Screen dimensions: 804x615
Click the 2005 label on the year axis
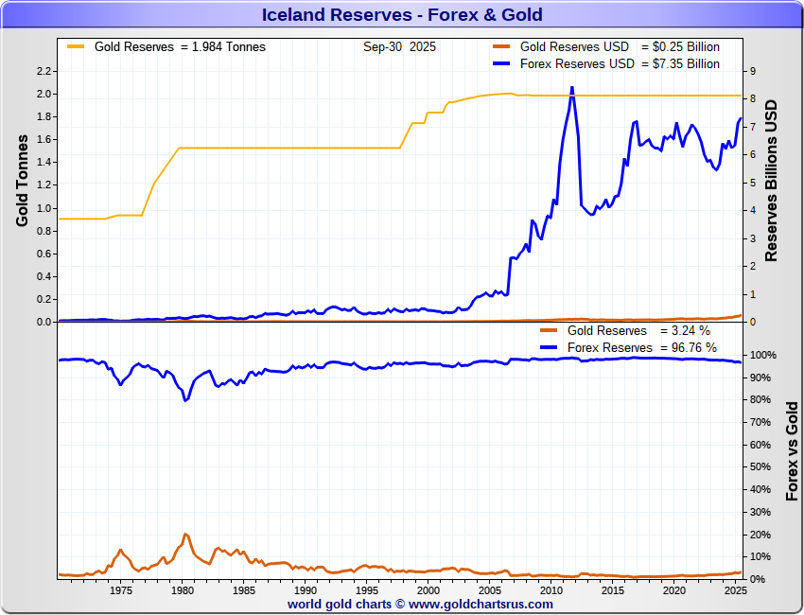click(490, 590)
